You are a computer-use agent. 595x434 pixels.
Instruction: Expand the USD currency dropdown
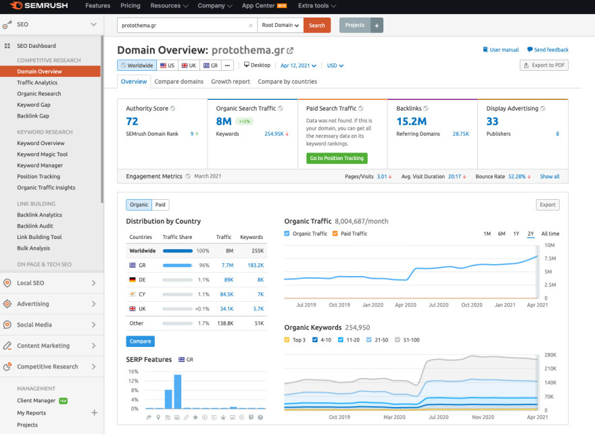click(335, 65)
